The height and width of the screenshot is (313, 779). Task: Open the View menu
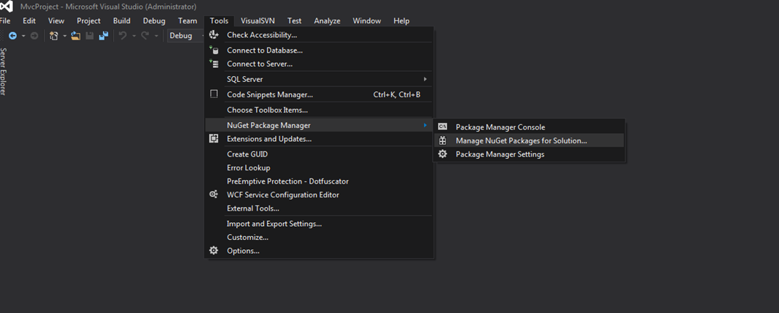[x=56, y=21]
